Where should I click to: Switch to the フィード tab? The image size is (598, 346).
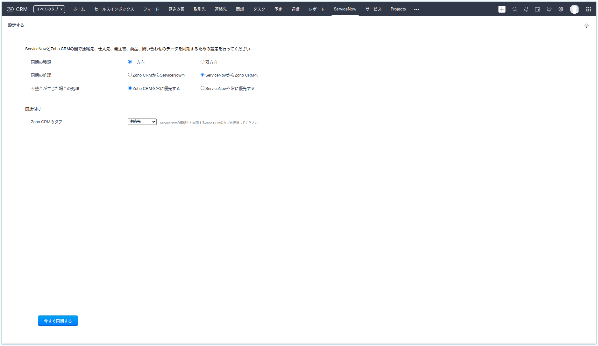click(x=151, y=9)
